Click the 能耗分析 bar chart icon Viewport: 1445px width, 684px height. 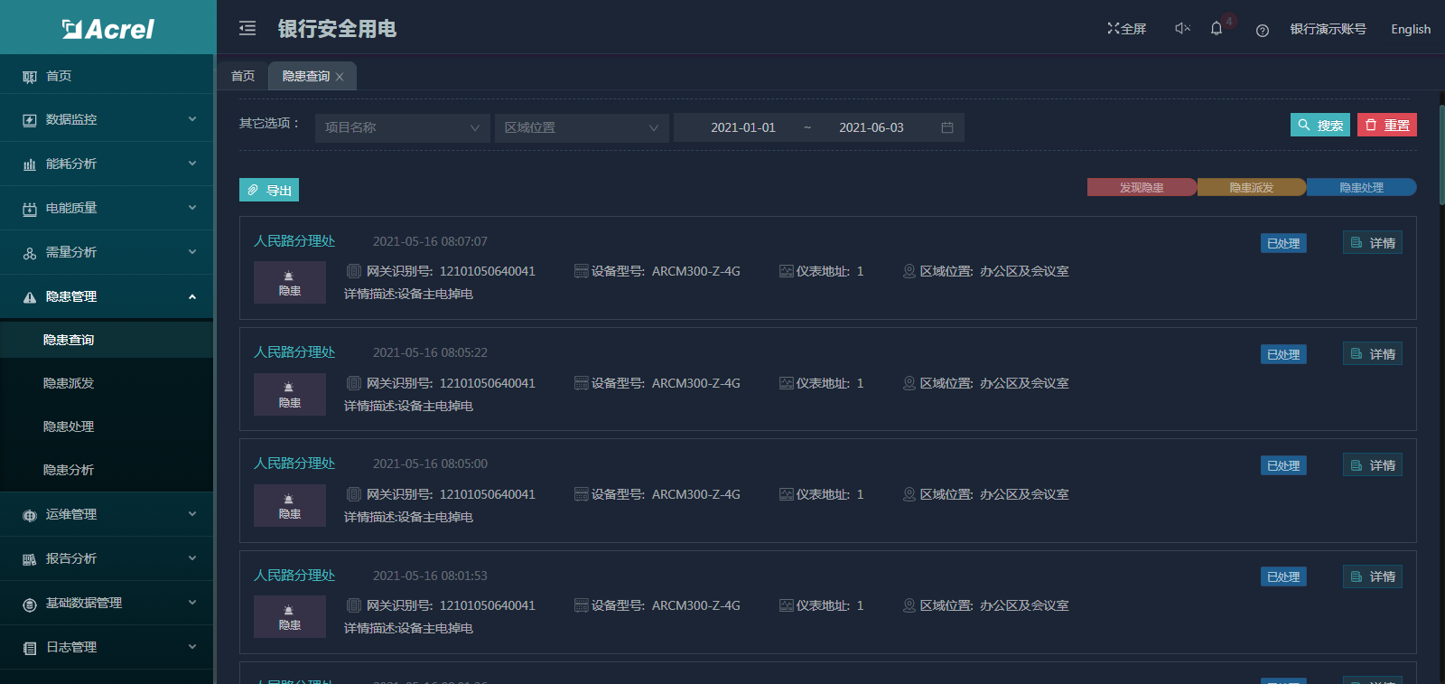30,164
